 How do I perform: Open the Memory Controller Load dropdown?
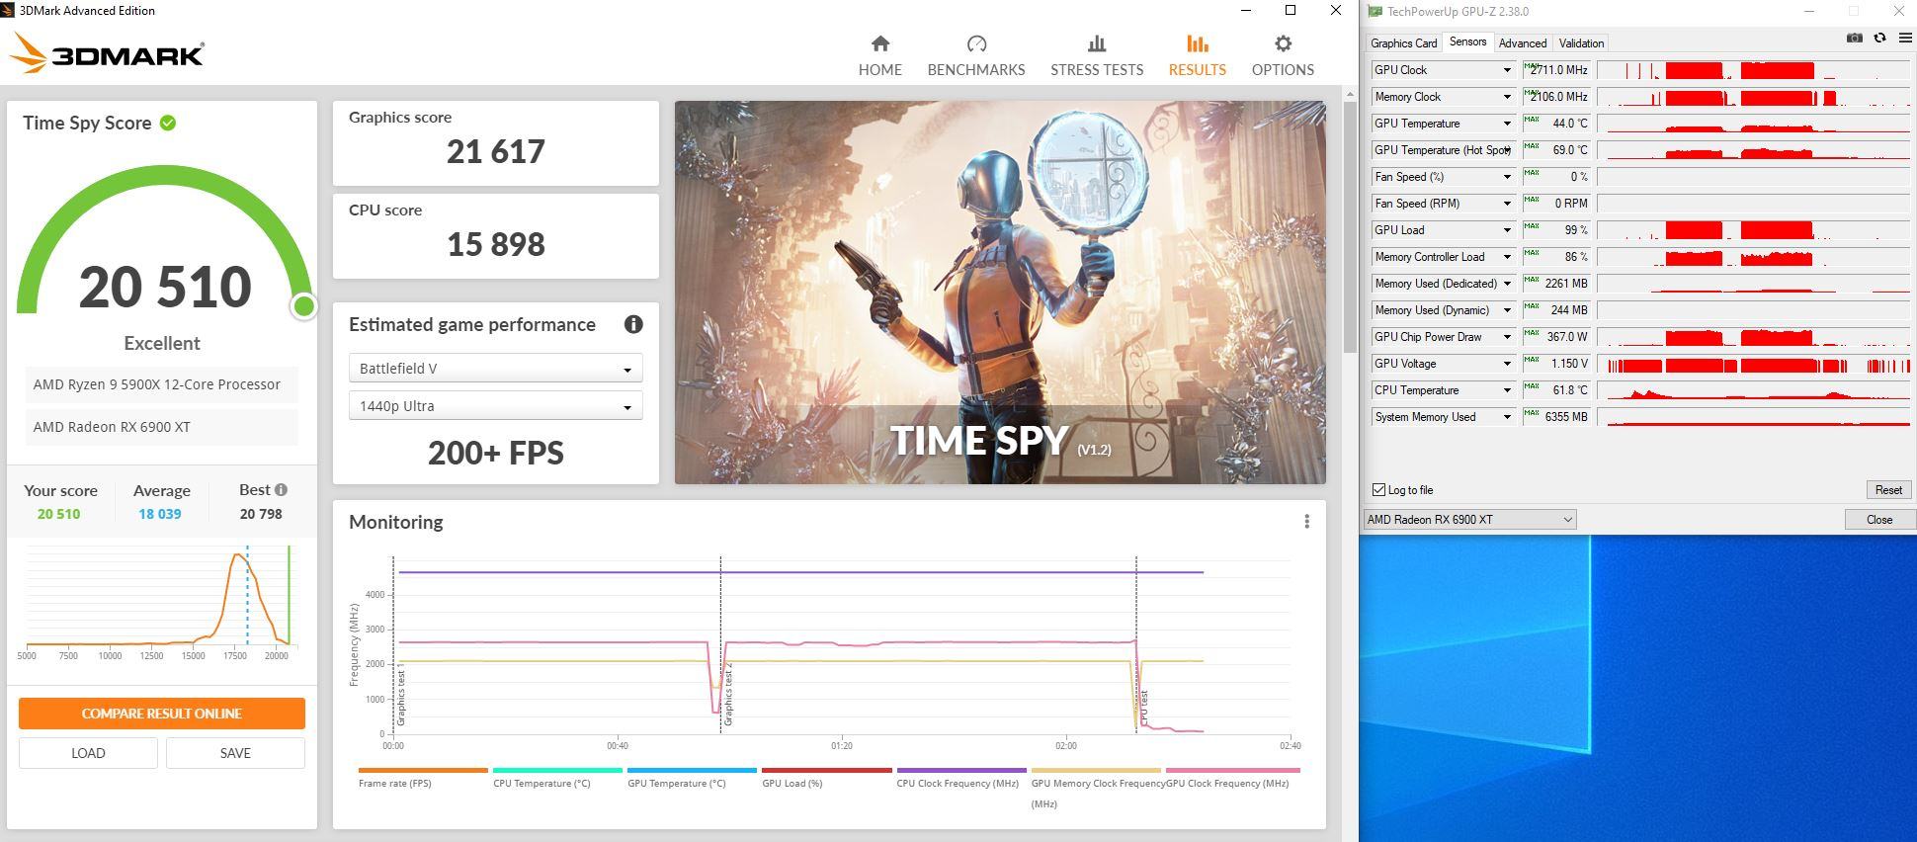point(1507,257)
